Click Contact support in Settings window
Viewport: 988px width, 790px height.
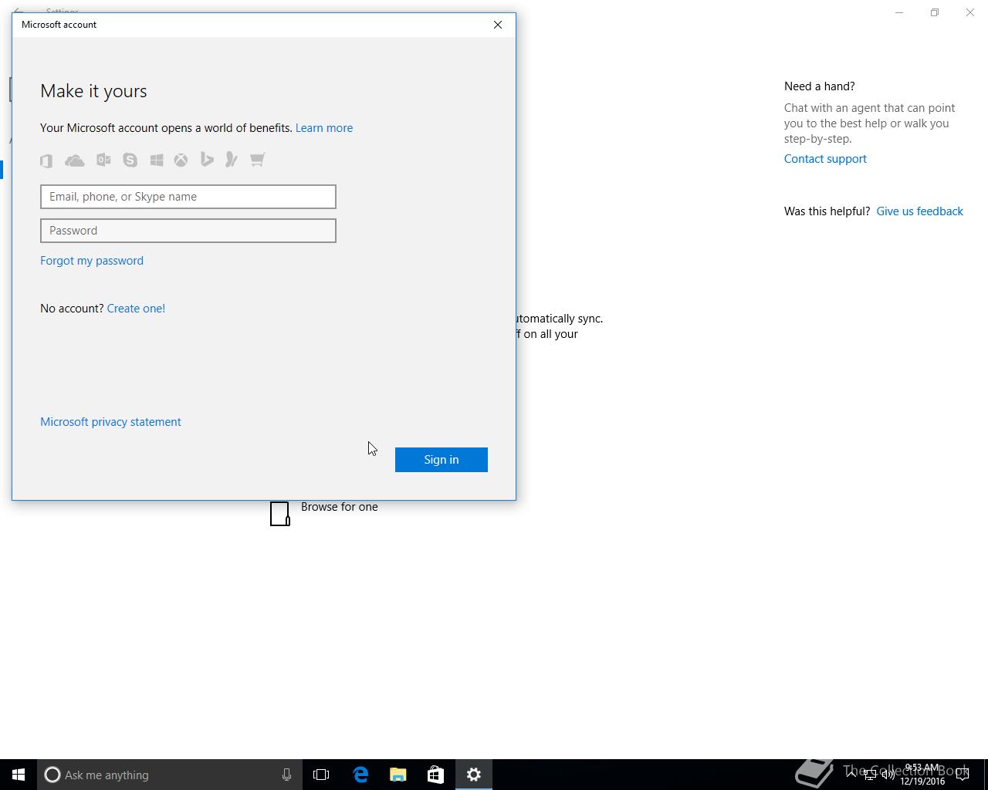pyautogui.click(x=825, y=159)
